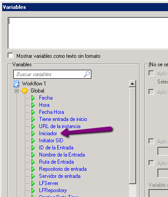Click the vertical scrollbar thumb in variables tree

132,136
